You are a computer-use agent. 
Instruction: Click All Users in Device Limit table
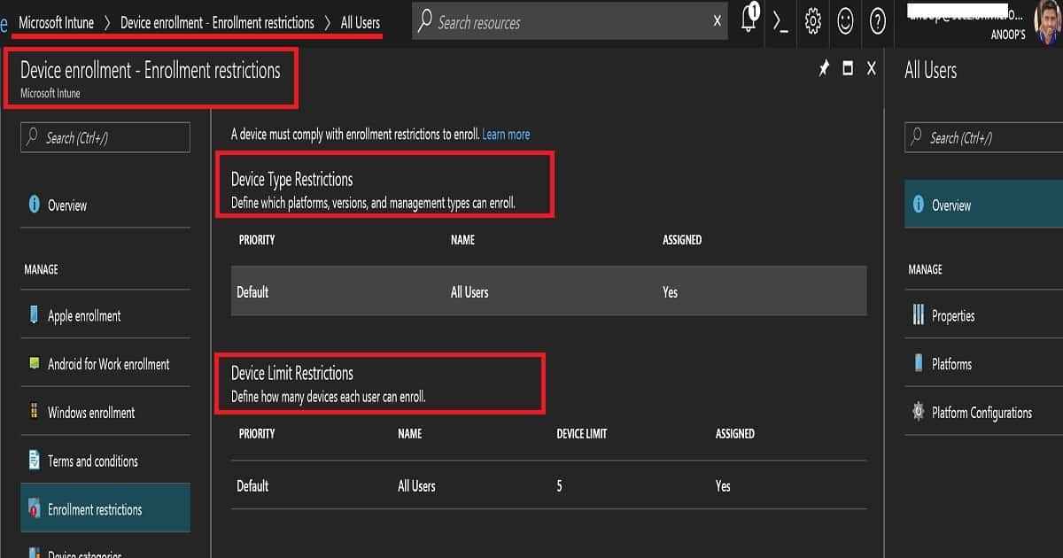pyautogui.click(x=416, y=486)
